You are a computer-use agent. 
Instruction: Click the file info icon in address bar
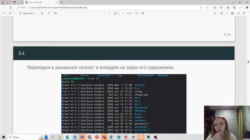pyautogui.click(x=18, y=7)
